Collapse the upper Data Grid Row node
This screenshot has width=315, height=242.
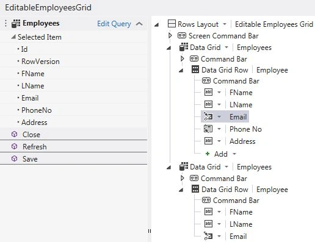coord(181,71)
